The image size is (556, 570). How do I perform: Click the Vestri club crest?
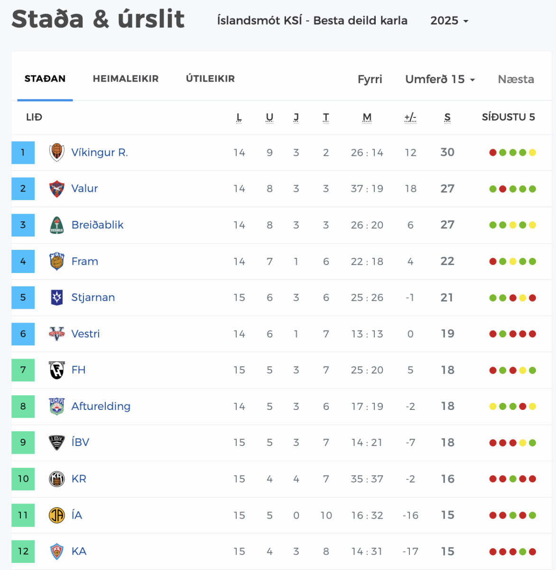(57, 334)
